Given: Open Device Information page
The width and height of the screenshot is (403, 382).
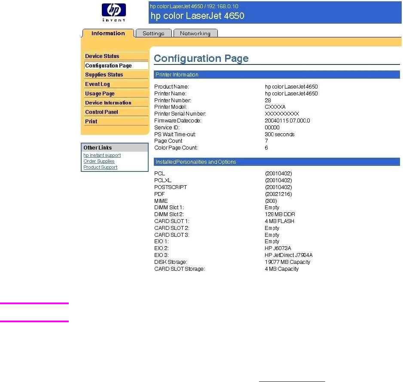Looking at the screenshot, I should point(116,103).
